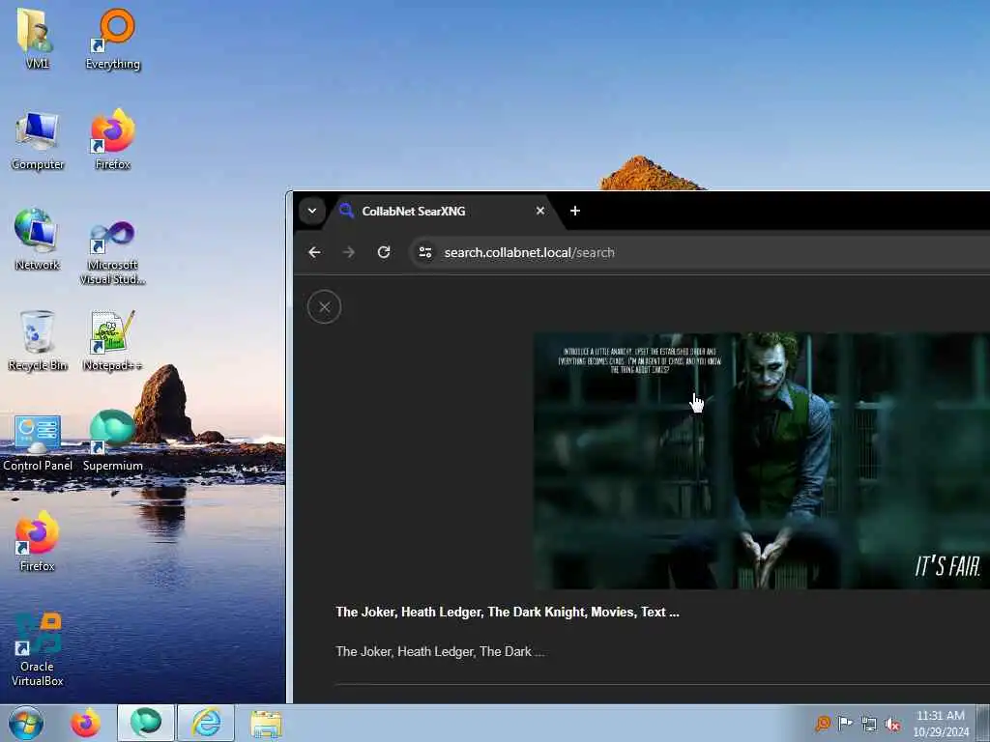This screenshot has height=742, width=990.
Task: Click the 'The Joker, Heath Ledger, The Dark ...' text
Action: 440,651
